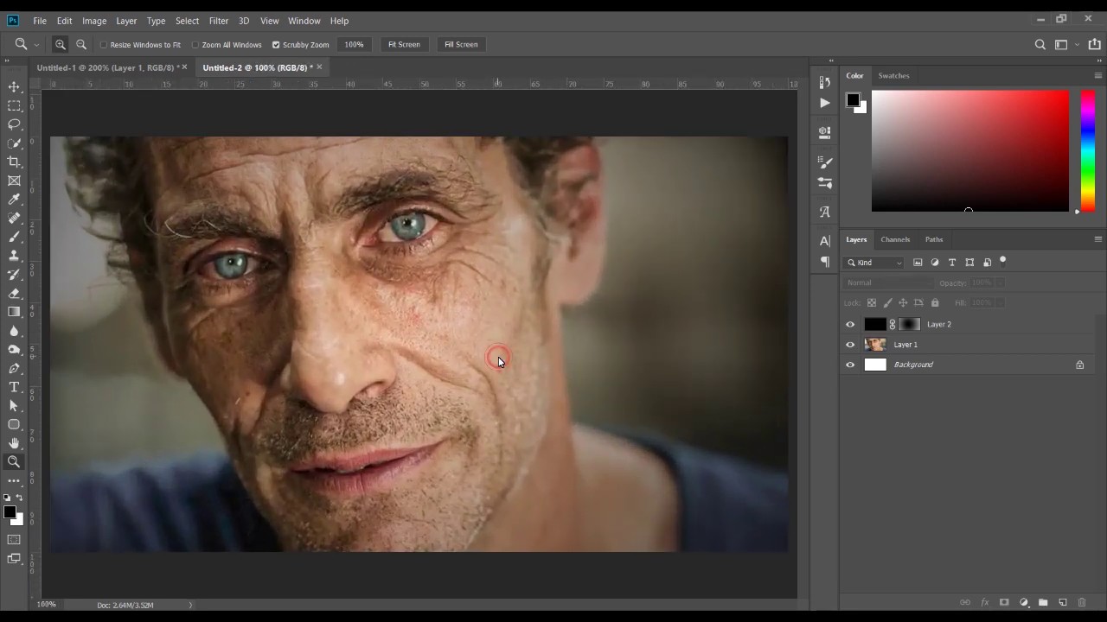Switch to the Channels tab
The height and width of the screenshot is (622, 1107).
point(895,239)
